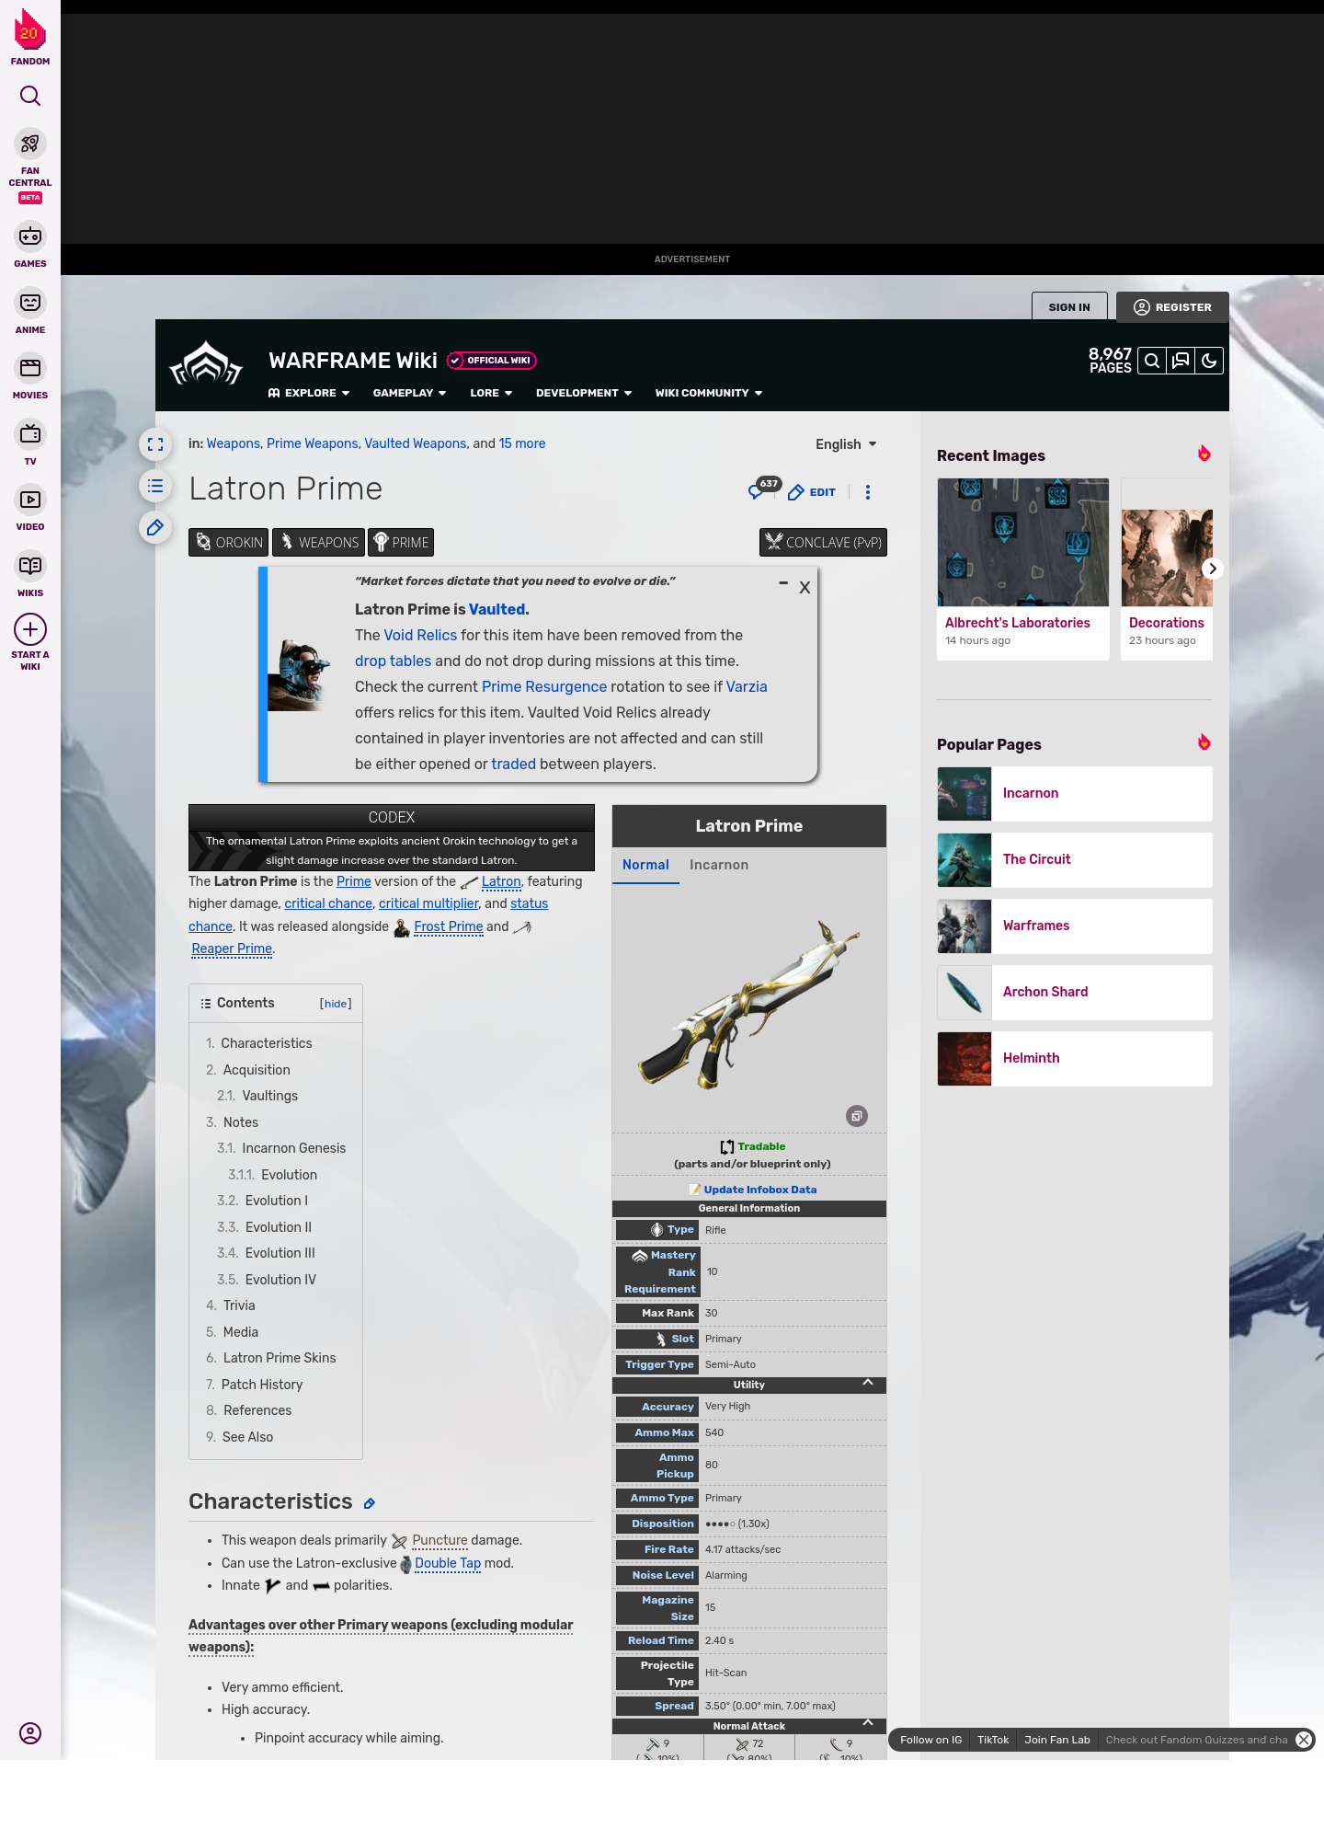The image size is (1324, 1840).
Task: Open the TV sidebar icon
Action: [x=30, y=433]
